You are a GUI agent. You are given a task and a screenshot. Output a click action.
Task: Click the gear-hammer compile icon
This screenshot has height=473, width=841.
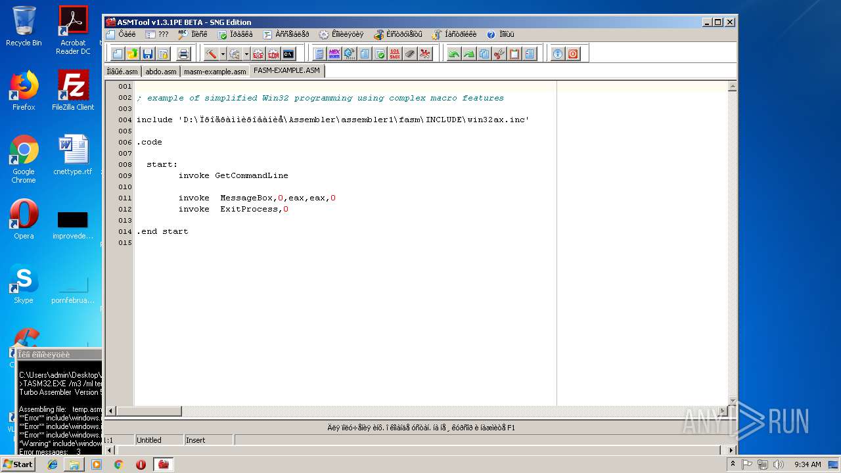coord(235,54)
